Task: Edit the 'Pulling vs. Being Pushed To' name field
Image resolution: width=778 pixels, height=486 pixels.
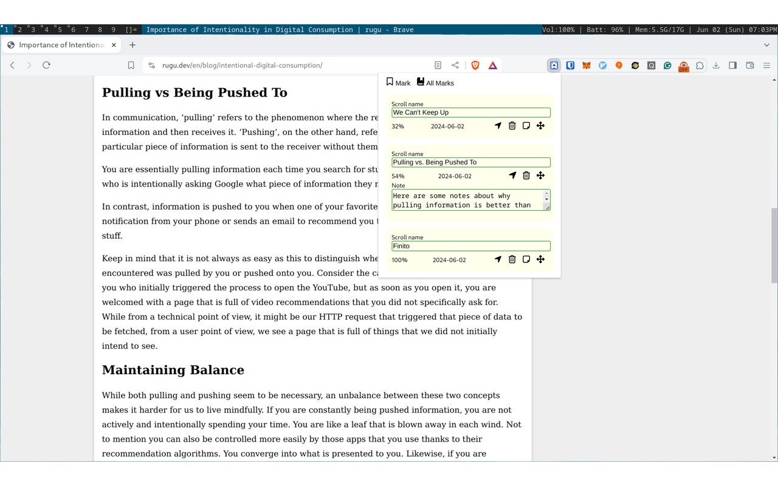Action: (x=471, y=162)
